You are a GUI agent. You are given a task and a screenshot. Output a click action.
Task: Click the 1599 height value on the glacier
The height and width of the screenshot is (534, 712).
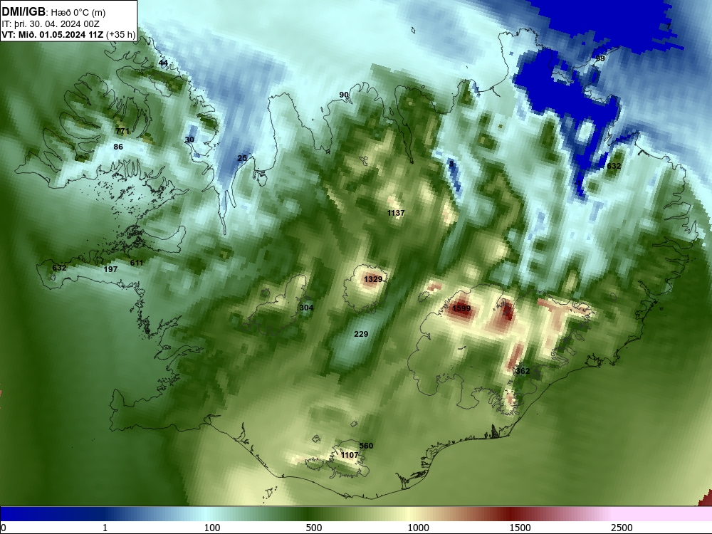461,309
